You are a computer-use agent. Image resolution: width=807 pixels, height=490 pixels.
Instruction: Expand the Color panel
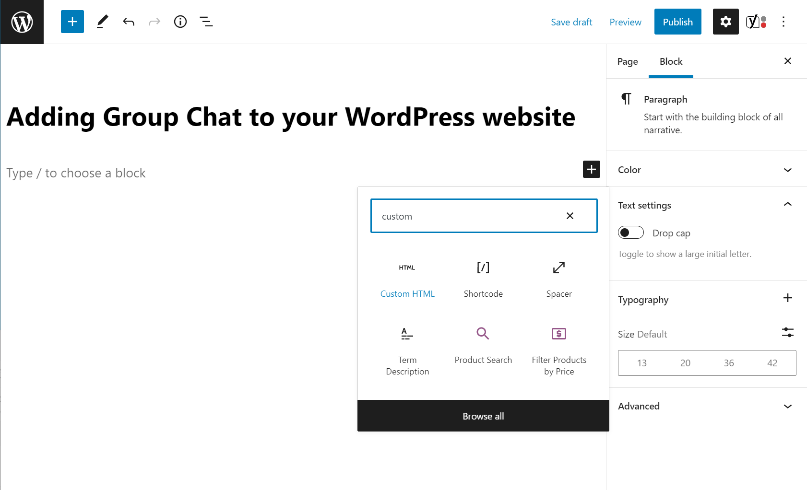coord(707,170)
